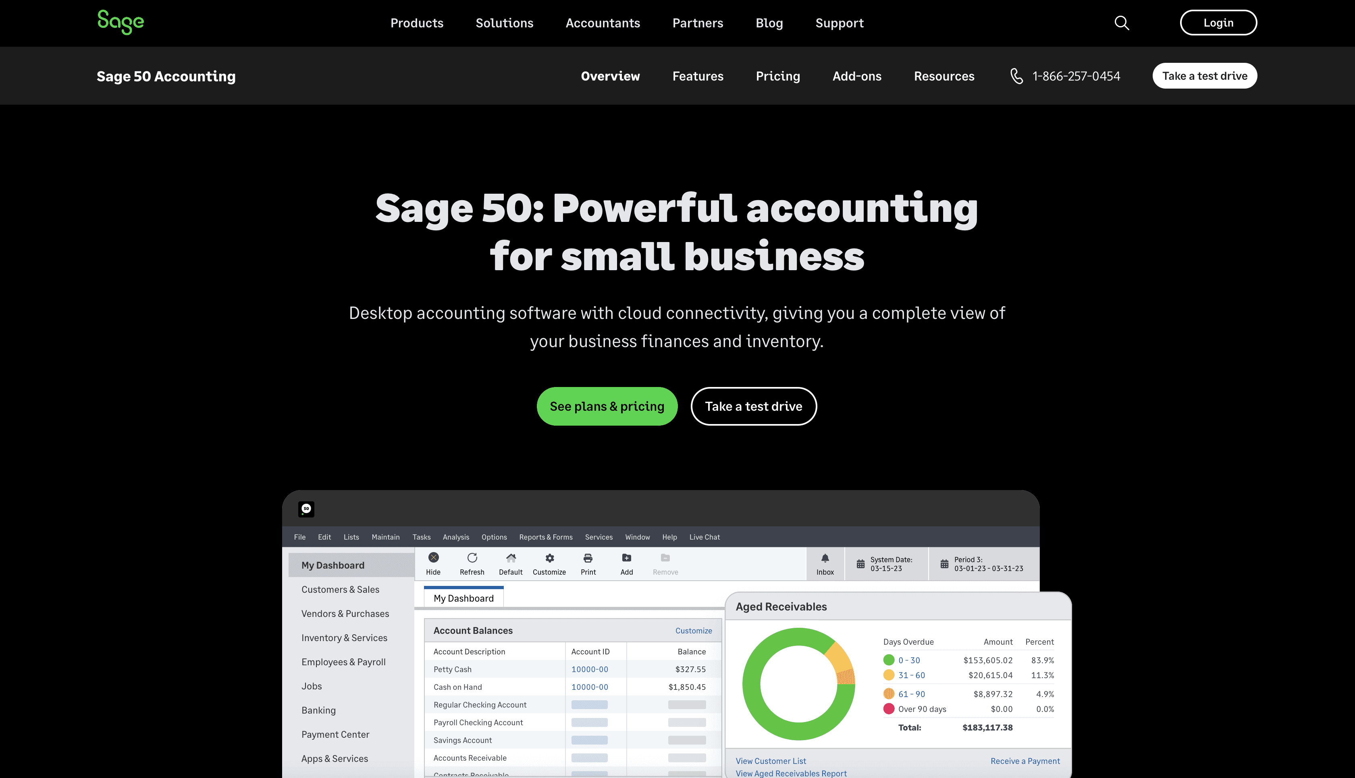1355x778 pixels.
Task: Open the Live Chat menu item
Action: [704, 537]
